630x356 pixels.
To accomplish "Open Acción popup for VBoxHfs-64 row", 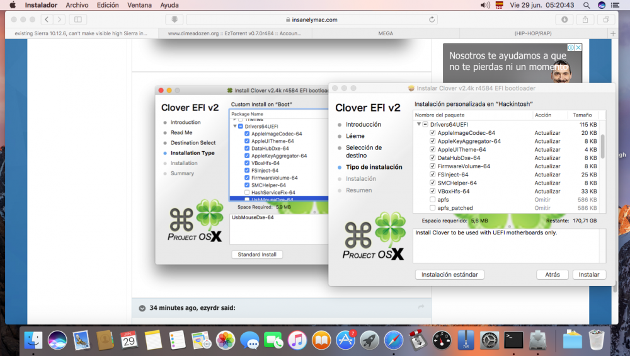I will click(x=547, y=192).
